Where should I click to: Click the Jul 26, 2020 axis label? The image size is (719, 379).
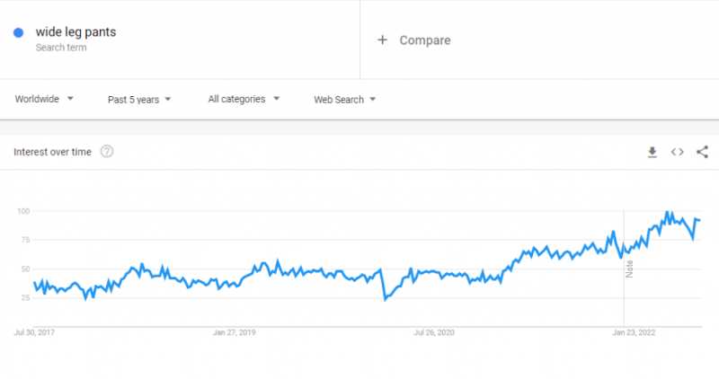[435, 332]
